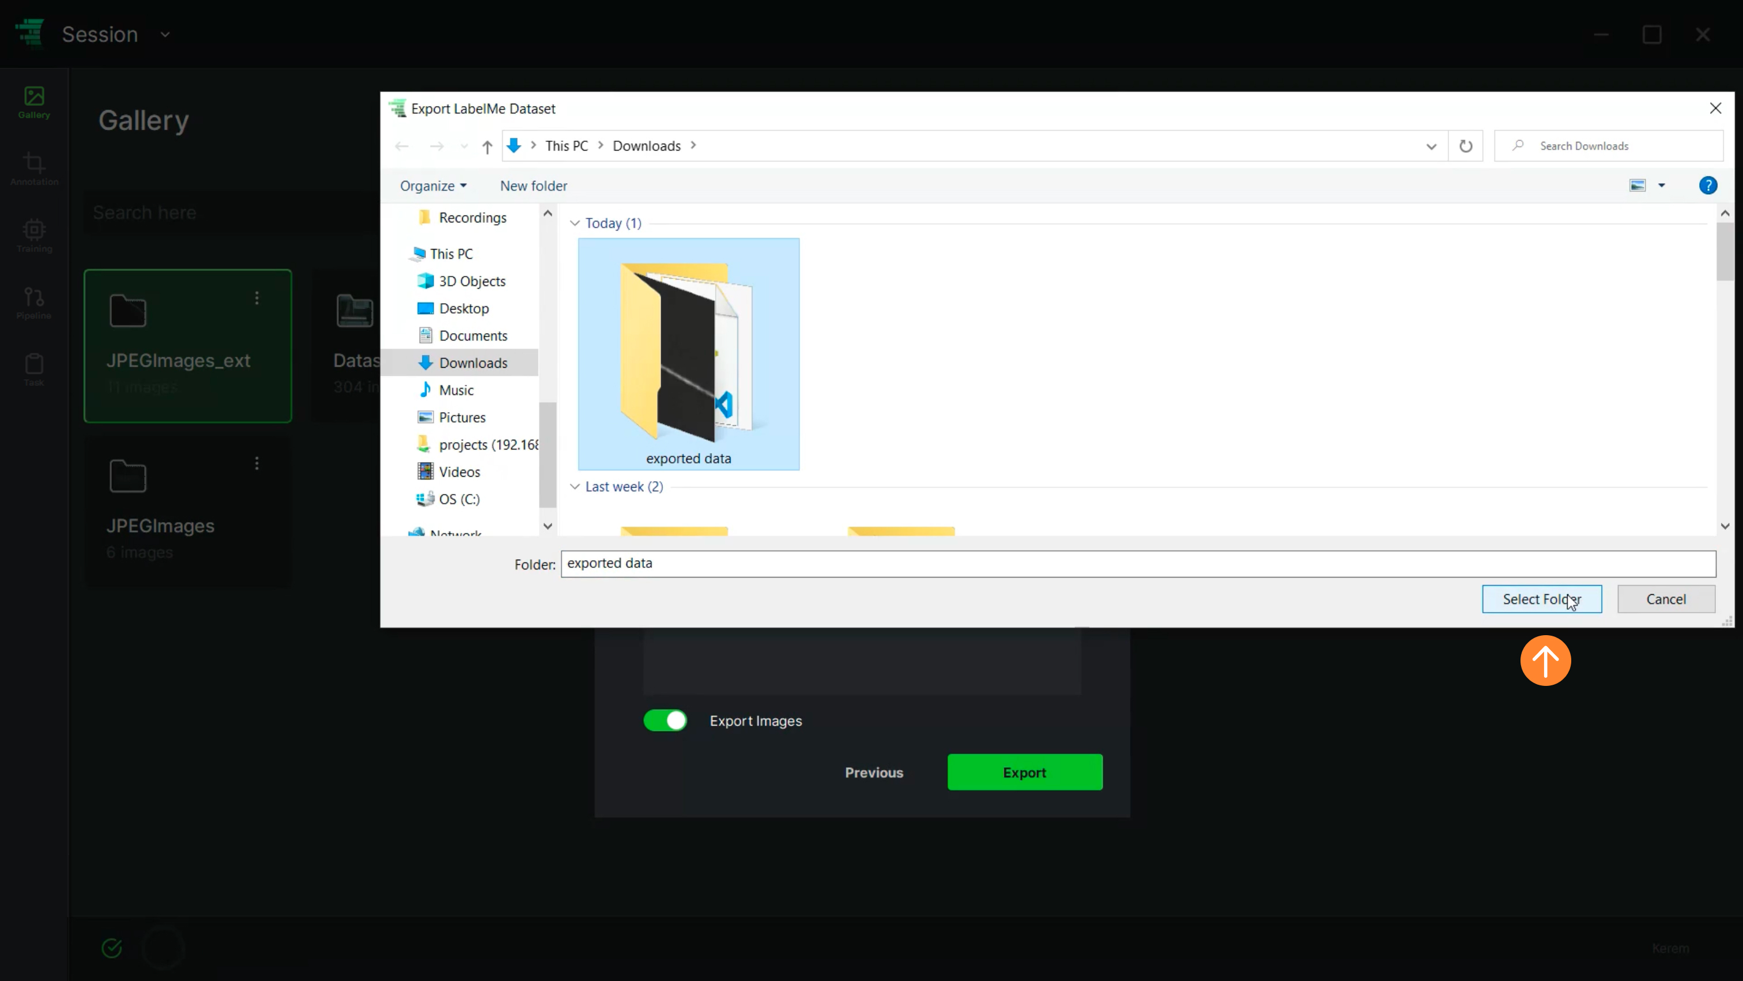Open the address bar history dropdown
Screen dimensions: 1743x981
coord(1431,146)
